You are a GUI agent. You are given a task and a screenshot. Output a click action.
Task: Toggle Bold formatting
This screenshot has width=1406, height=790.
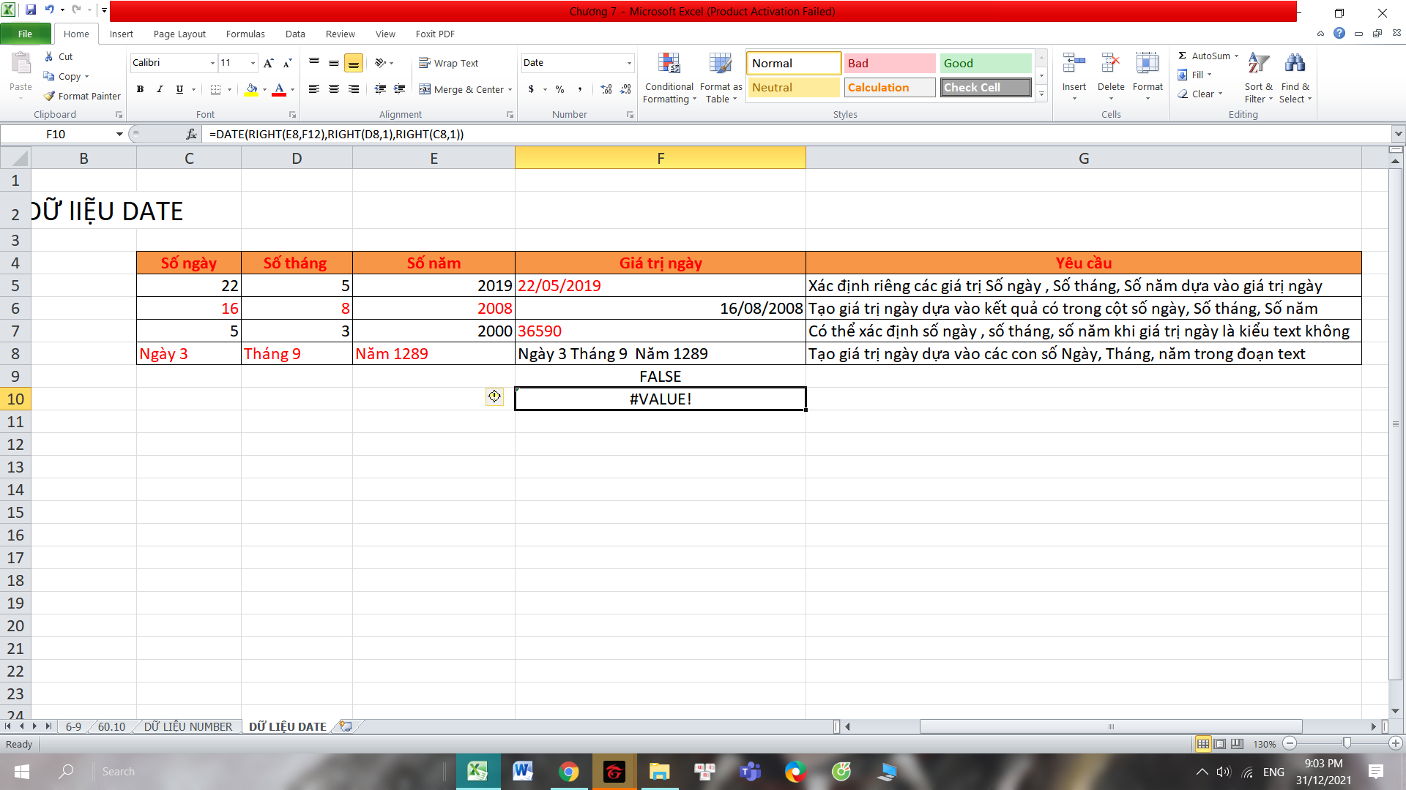coord(140,89)
